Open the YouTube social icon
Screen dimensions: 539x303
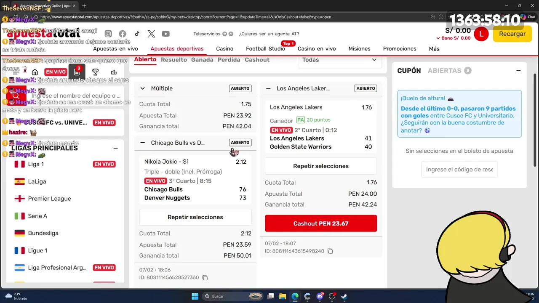click(x=166, y=34)
